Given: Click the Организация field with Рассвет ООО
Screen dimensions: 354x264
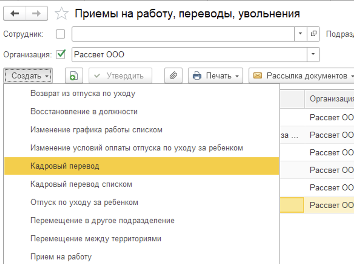Looking at the screenshot, I should pyautogui.click(x=189, y=54).
